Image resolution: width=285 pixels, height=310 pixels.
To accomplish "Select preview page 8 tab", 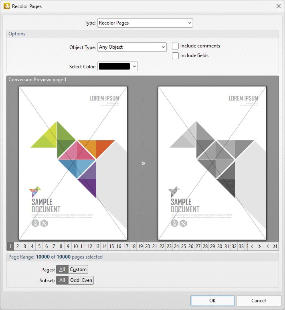I will 61,246.
